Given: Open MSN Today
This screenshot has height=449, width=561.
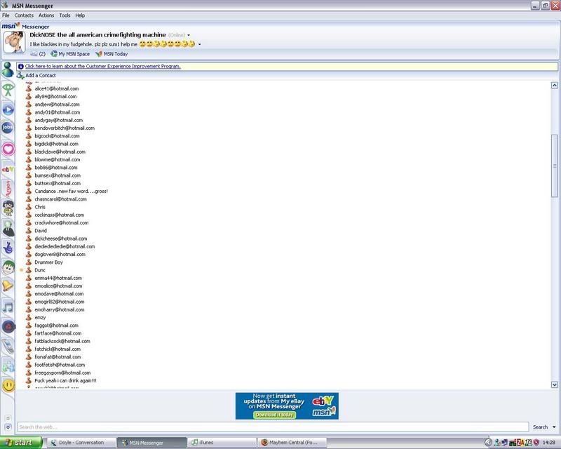Looking at the screenshot, I should pyautogui.click(x=111, y=54).
